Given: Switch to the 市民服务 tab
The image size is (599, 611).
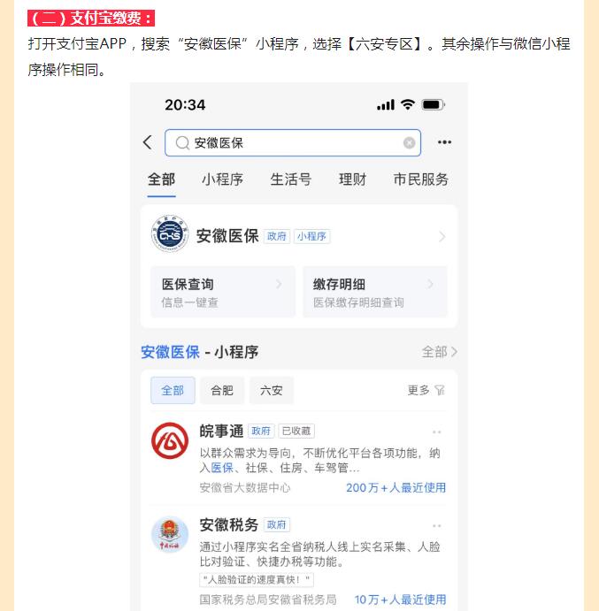Looking at the screenshot, I should (420, 179).
